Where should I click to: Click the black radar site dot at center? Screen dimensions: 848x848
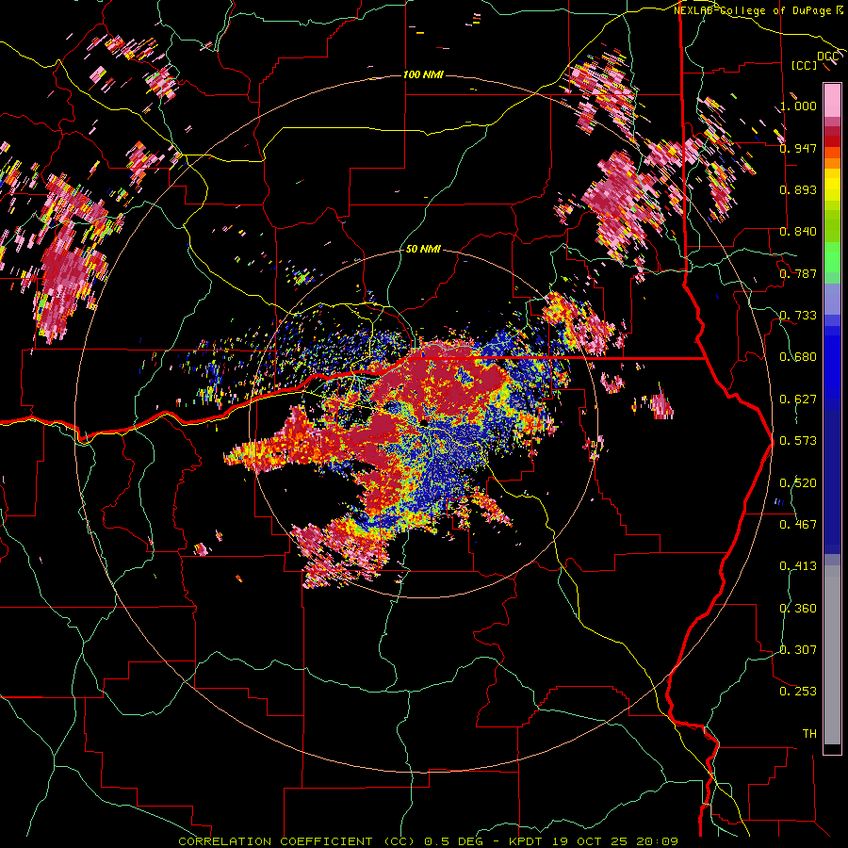point(425,422)
